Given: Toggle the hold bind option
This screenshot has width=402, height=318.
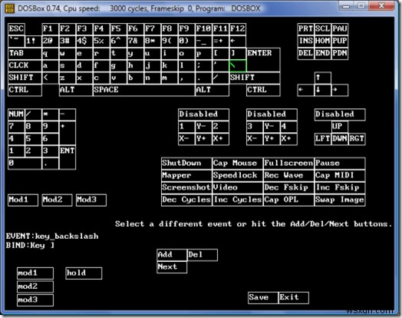Looking at the screenshot, I should tap(84, 273).
